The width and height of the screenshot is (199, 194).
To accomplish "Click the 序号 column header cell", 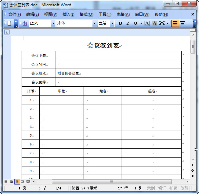I will pyautogui.click(x=31, y=91).
